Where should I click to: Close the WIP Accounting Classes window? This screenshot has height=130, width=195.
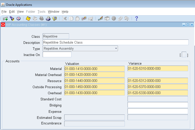point(192,25)
